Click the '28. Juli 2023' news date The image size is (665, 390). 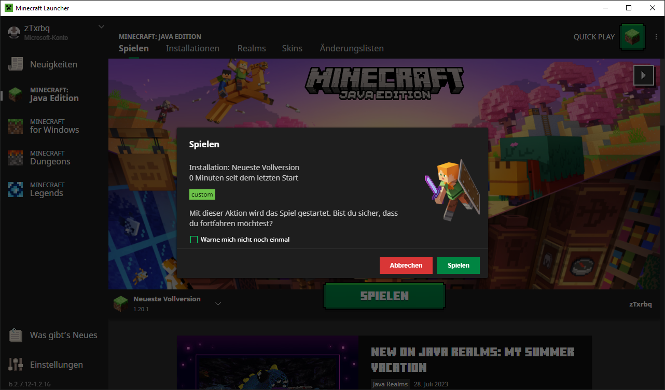pyautogui.click(x=431, y=384)
